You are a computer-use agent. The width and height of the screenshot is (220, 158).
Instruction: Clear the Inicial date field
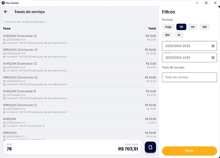coord(213,46)
